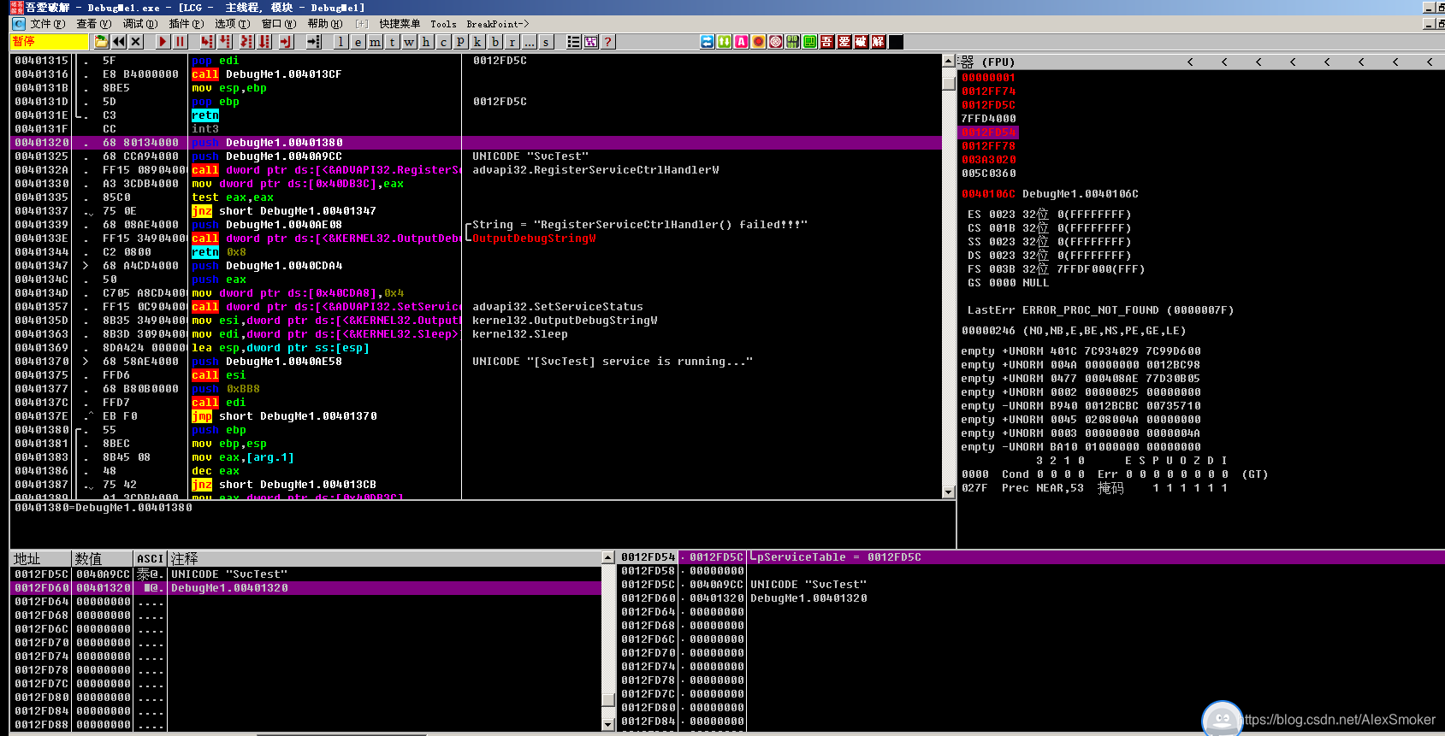The image size is (1445, 736).
Task: Show Breakpoints with the 'b' button
Action: [x=494, y=41]
